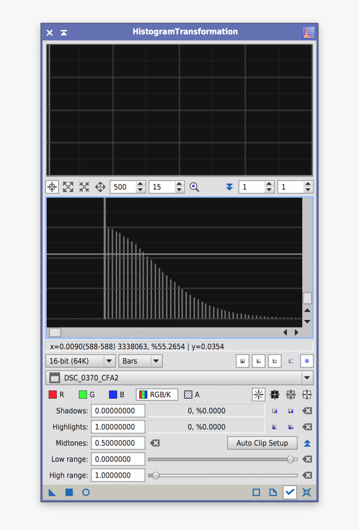Image resolution: width=359 pixels, height=530 pixels.
Task: Toggle the blue grid display icon
Action: click(x=307, y=361)
